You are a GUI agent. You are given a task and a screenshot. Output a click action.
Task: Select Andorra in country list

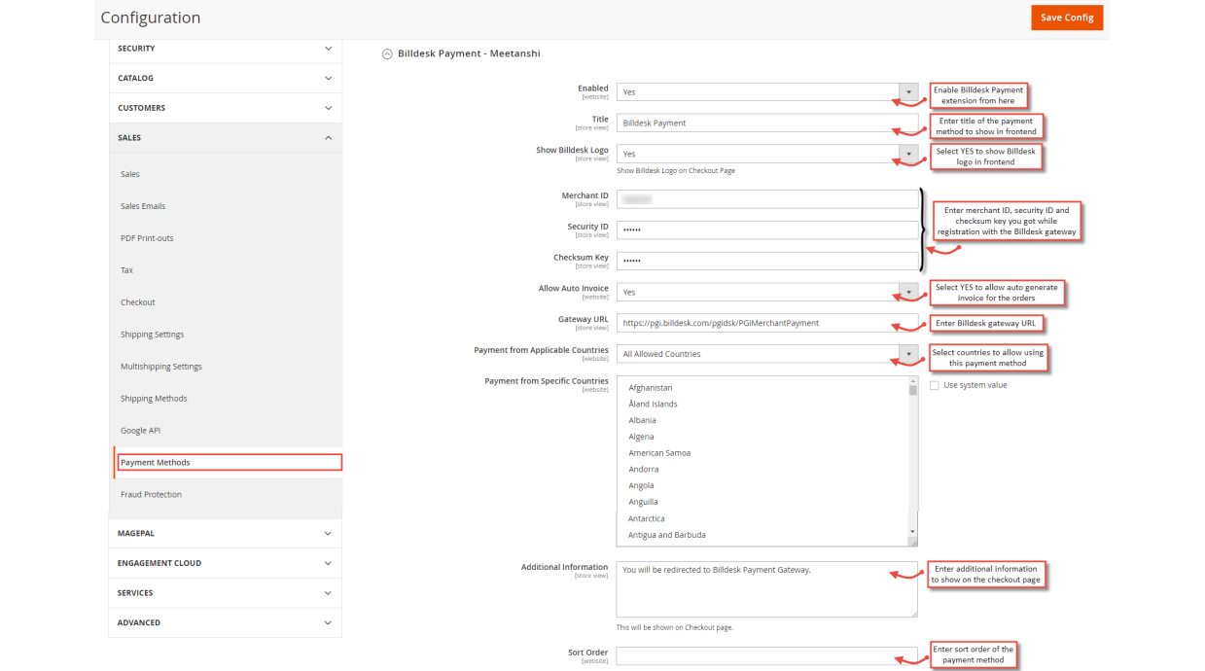643,470
